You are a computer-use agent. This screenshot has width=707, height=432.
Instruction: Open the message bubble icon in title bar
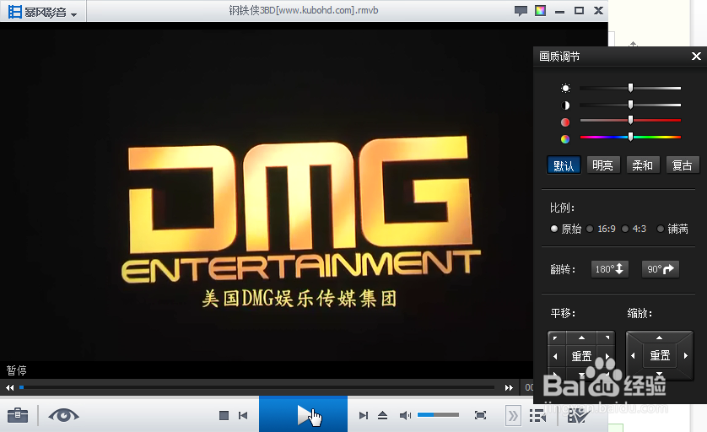[521, 11]
